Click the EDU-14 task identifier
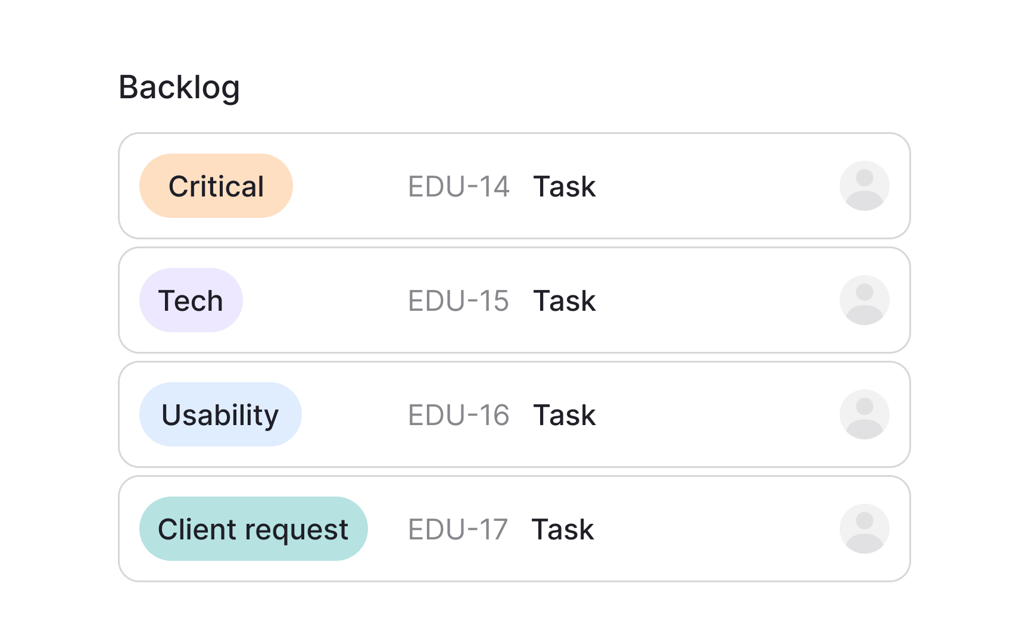Image resolution: width=1029 pixels, height=643 pixels. [x=459, y=187]
